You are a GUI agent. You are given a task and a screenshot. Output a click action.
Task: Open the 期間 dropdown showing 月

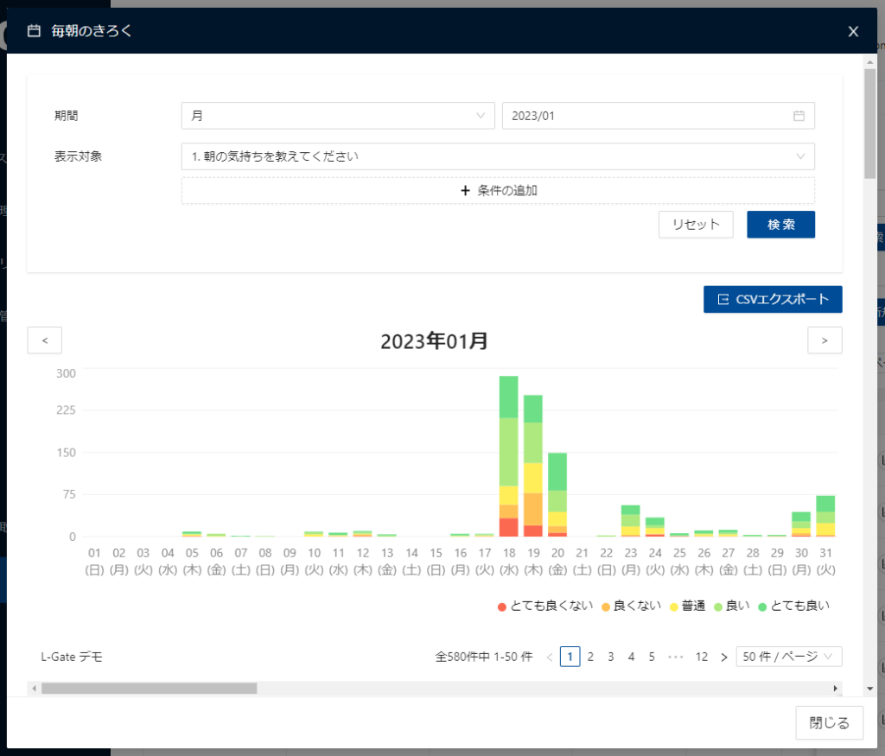pos(337,115)
